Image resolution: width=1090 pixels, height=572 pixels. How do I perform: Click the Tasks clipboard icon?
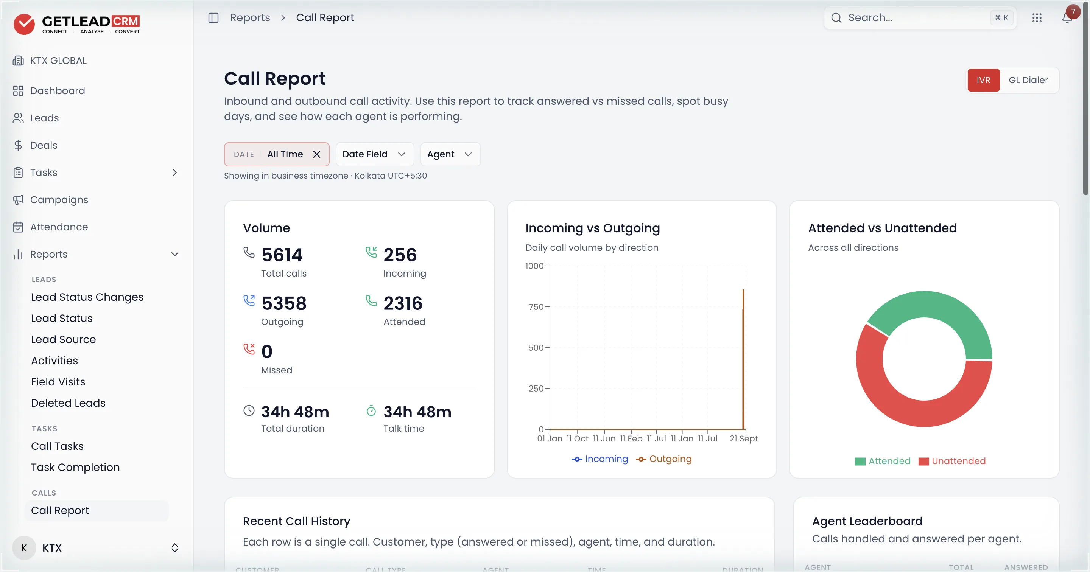(18, 172)
